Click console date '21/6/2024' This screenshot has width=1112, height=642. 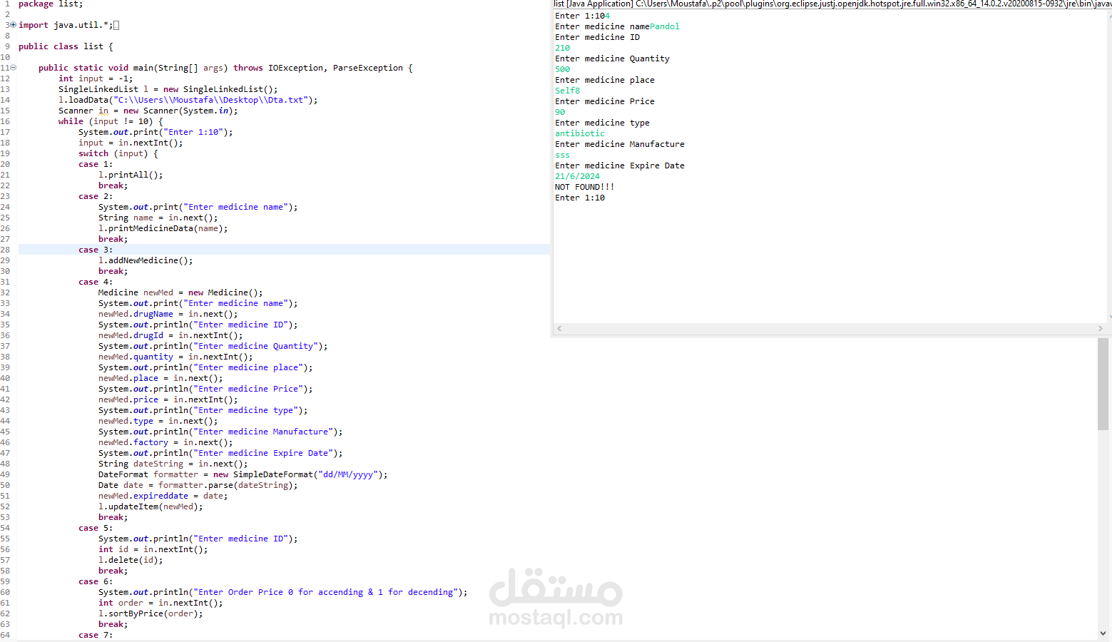(578, 176)
